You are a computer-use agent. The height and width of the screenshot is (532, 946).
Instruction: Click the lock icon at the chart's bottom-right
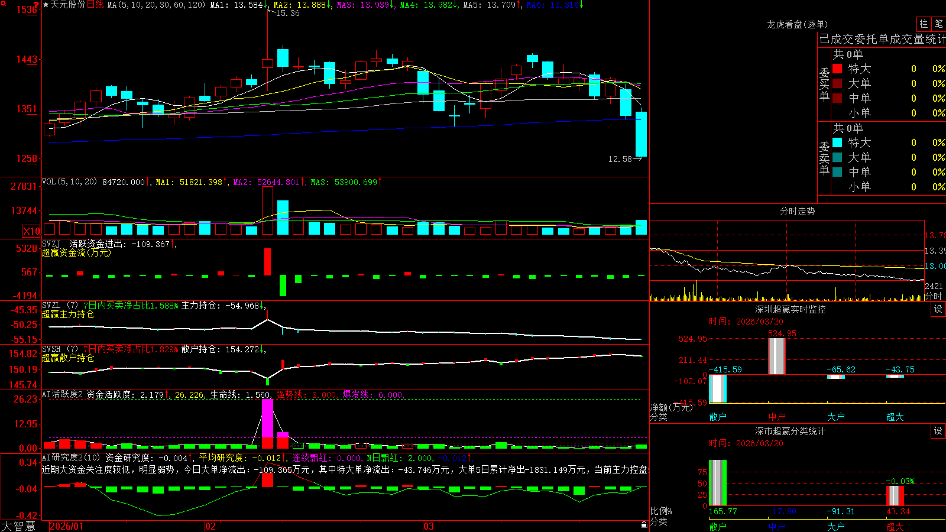coord(644,525)
